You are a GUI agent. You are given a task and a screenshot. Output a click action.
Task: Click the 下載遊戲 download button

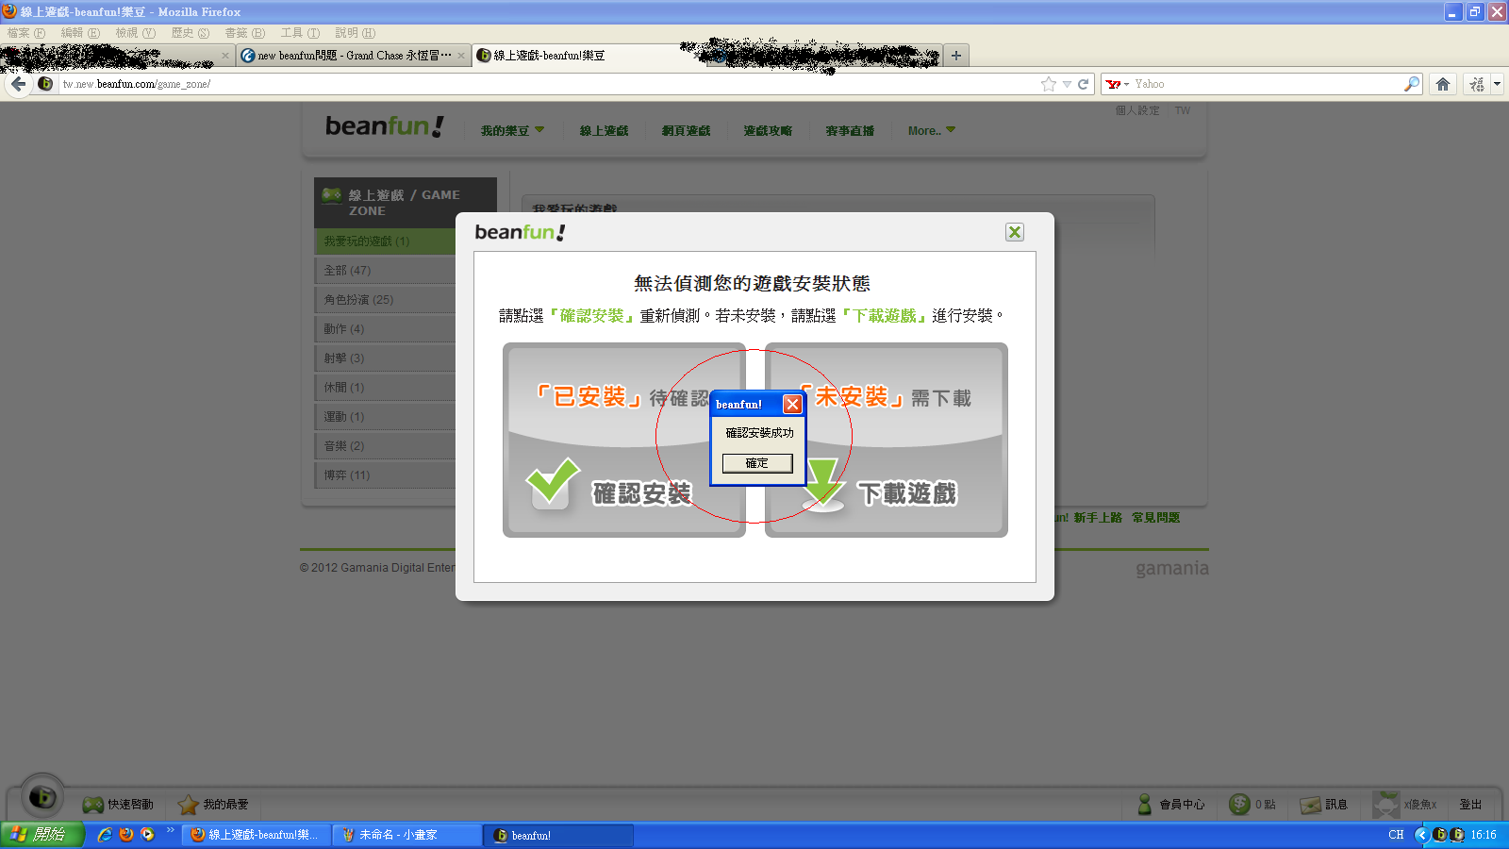886,441
